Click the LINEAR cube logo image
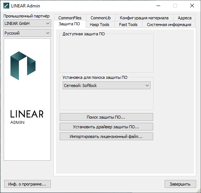The width and height of the screenshot is (201, 193). pyautogui.click(x=23, y=66)
